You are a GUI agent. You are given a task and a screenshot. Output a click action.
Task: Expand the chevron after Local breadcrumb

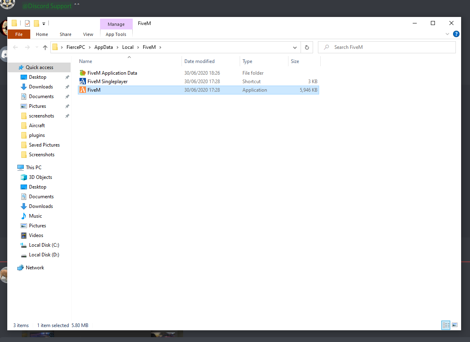coord(138,47)
